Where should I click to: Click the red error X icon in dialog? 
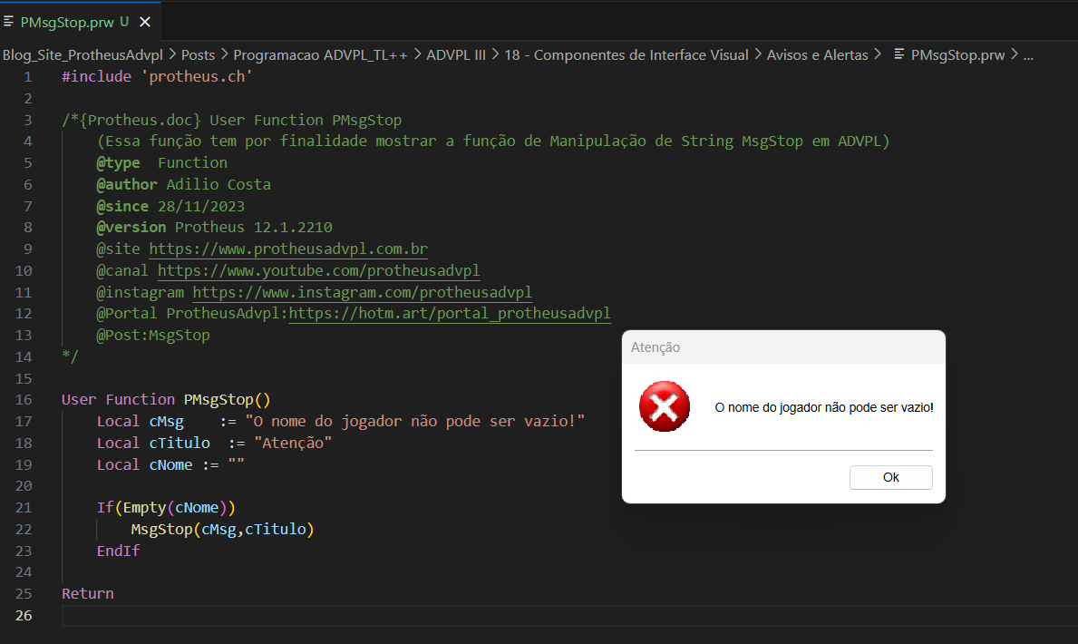pos(665,406)
